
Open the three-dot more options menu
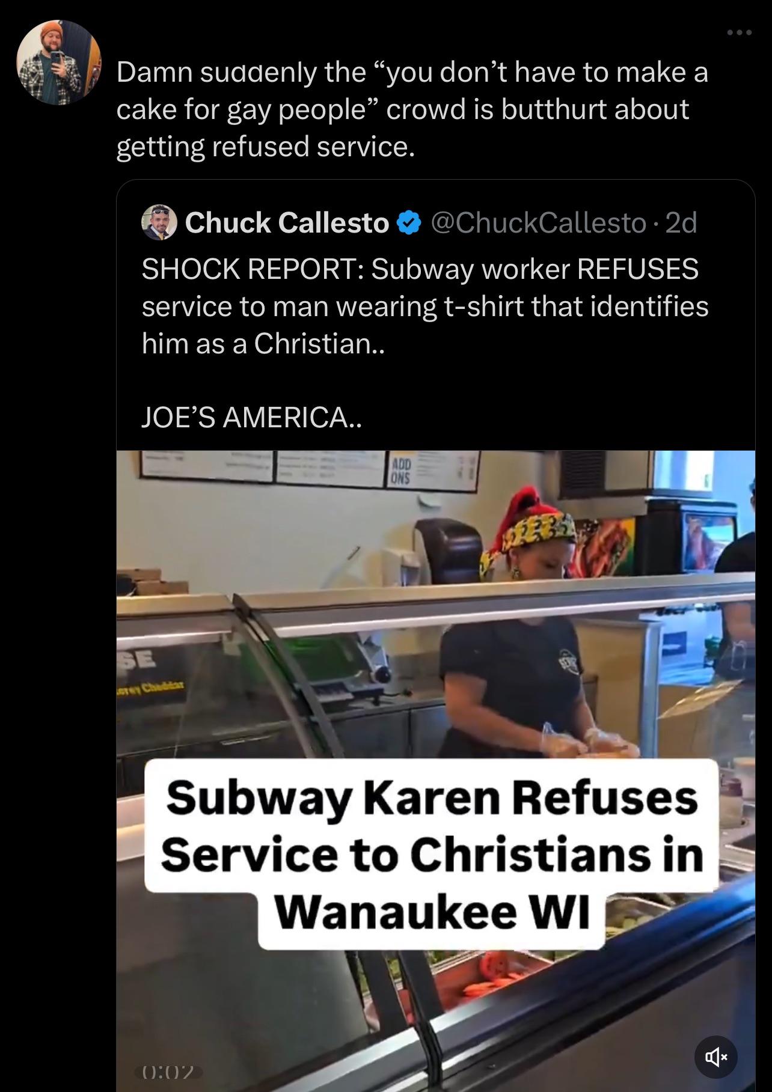pyautogui.click(x=739, y=32)
